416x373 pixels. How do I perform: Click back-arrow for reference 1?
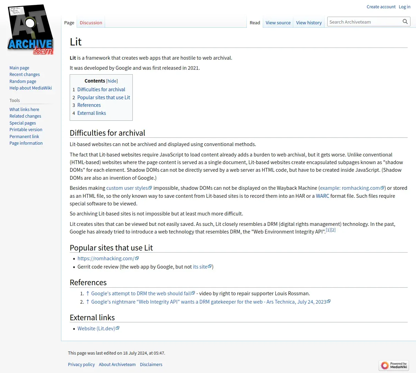click(88, 294)
